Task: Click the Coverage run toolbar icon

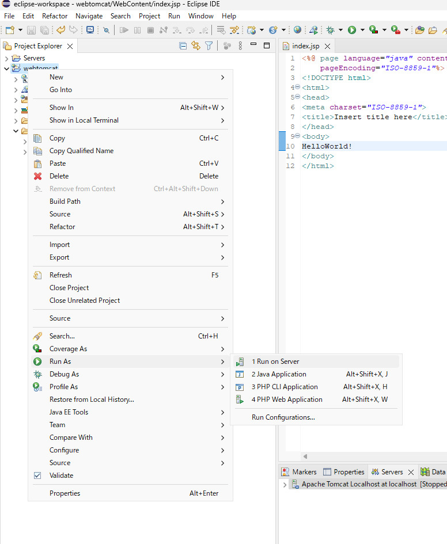Action: (373, 30)
